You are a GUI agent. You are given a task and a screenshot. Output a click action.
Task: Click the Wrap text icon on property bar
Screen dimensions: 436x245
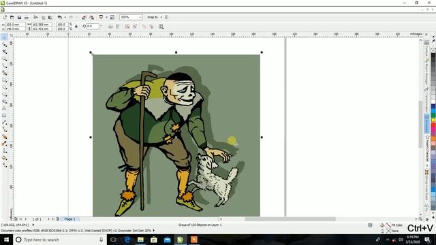tap(161, 27)
